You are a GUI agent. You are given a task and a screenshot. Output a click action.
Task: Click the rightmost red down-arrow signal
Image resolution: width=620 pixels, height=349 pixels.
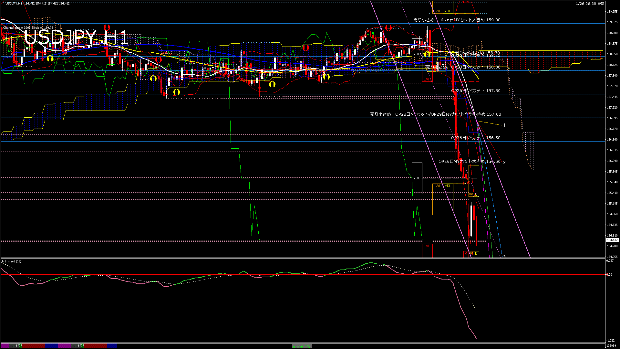tap(388, 28)
